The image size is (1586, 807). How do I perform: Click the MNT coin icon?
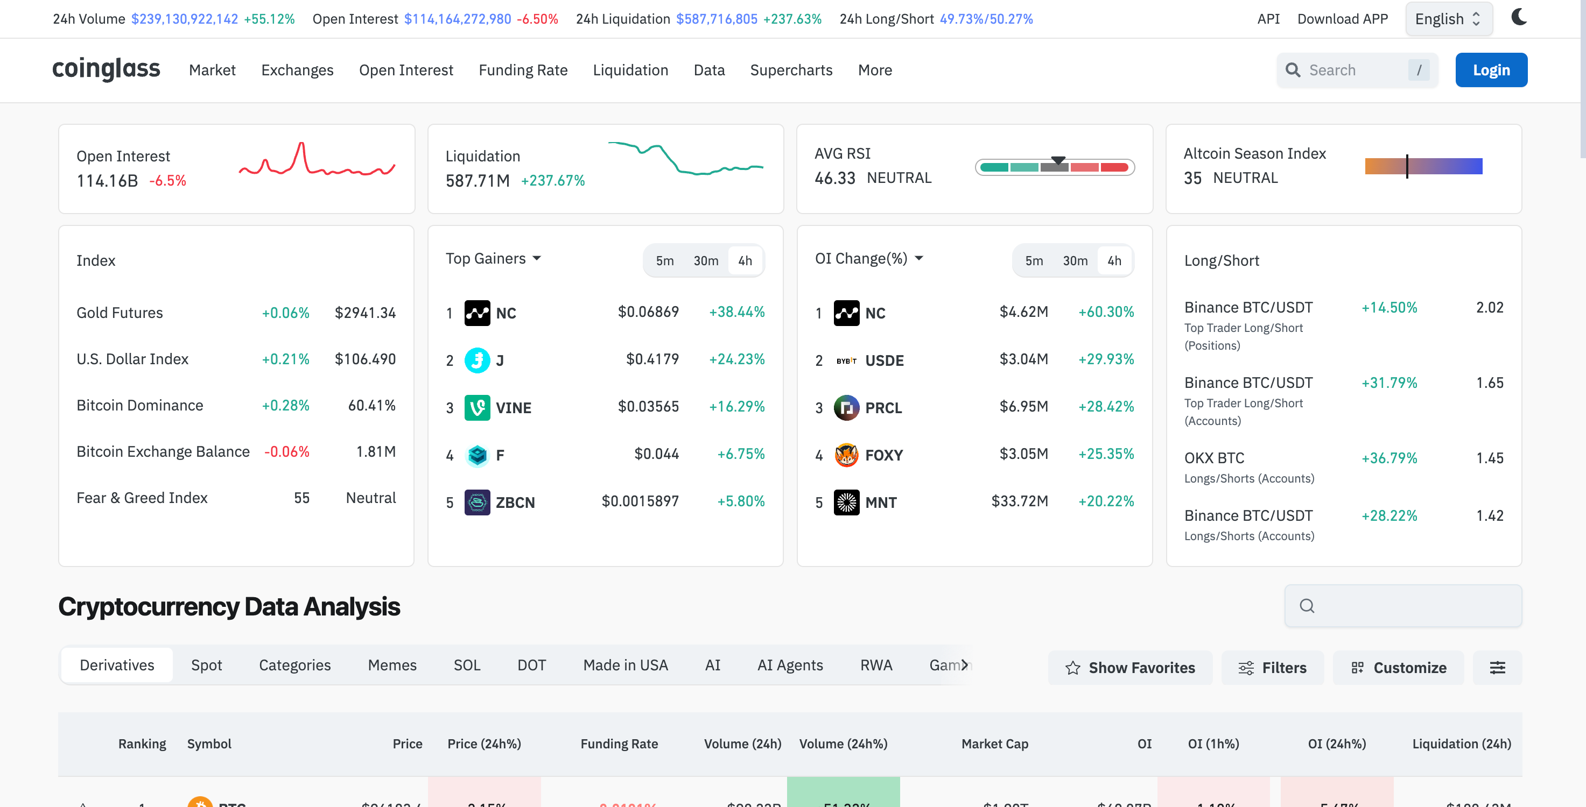(x=846, y=502)
